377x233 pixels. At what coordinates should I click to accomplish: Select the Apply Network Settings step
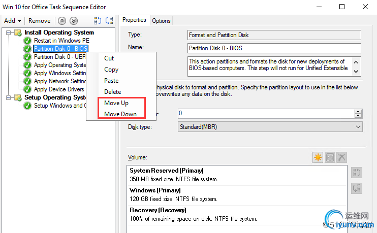60,81
